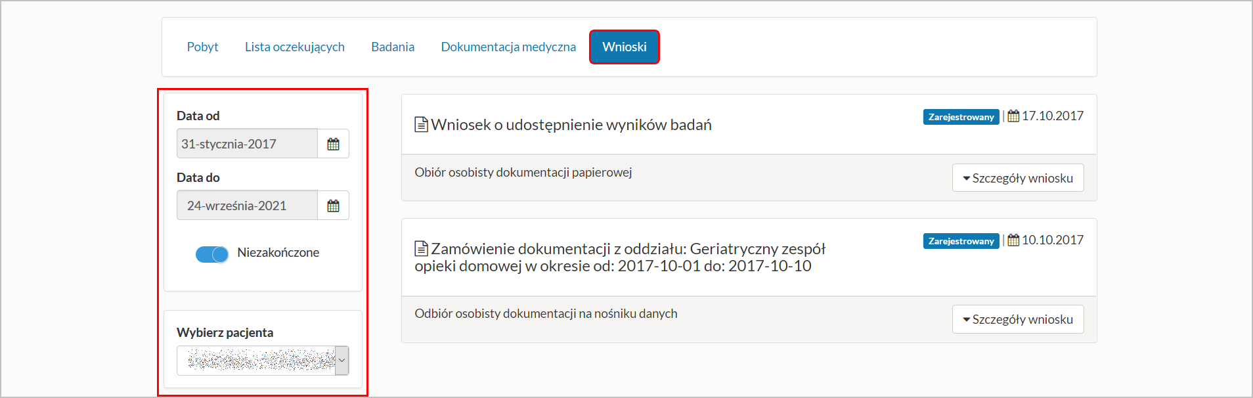Open calendar picker for Data do

[x=333, y=206]
